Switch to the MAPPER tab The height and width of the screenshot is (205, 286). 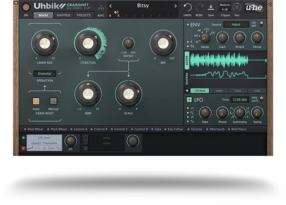(63, 15)
